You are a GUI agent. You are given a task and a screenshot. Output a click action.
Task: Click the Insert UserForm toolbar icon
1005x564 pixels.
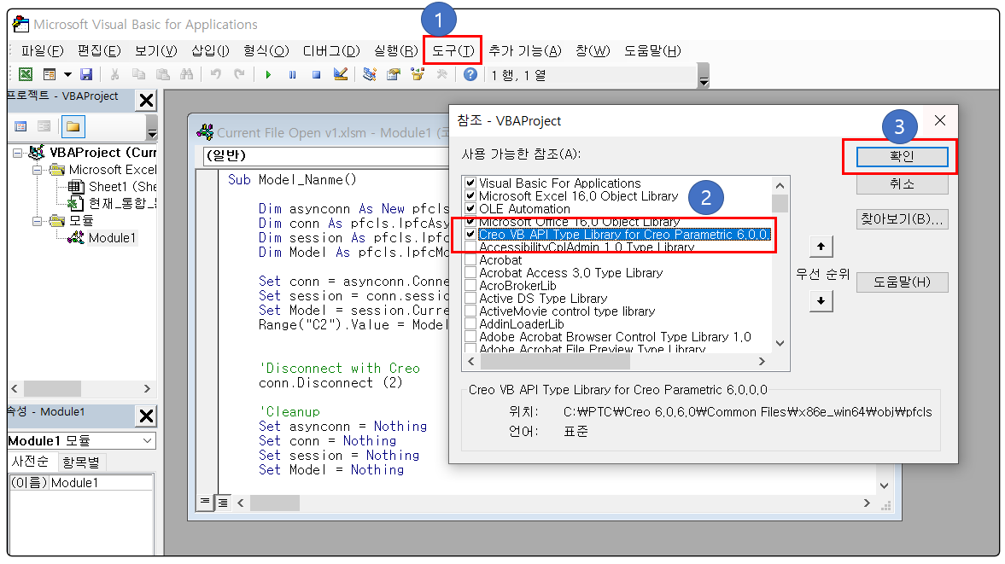pos(50,75)
